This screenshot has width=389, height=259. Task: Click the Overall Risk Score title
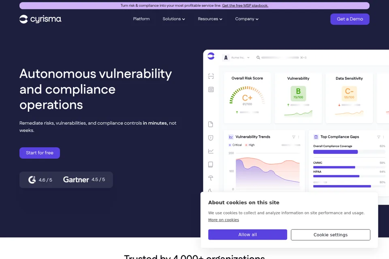point(247,78)
